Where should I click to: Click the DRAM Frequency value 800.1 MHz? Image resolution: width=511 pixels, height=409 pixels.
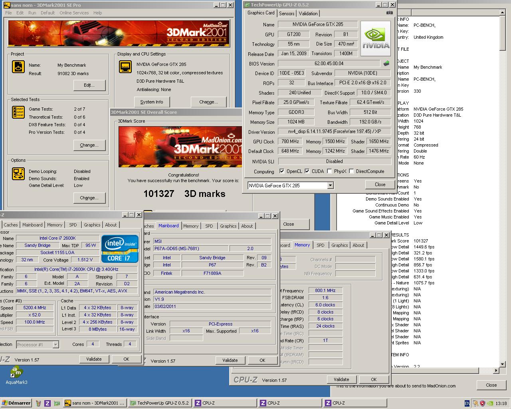(325, 291)
